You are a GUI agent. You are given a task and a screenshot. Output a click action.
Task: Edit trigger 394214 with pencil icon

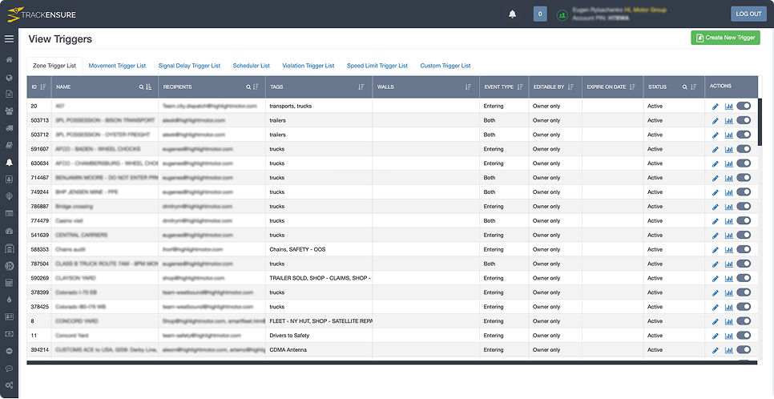[716, 350]
